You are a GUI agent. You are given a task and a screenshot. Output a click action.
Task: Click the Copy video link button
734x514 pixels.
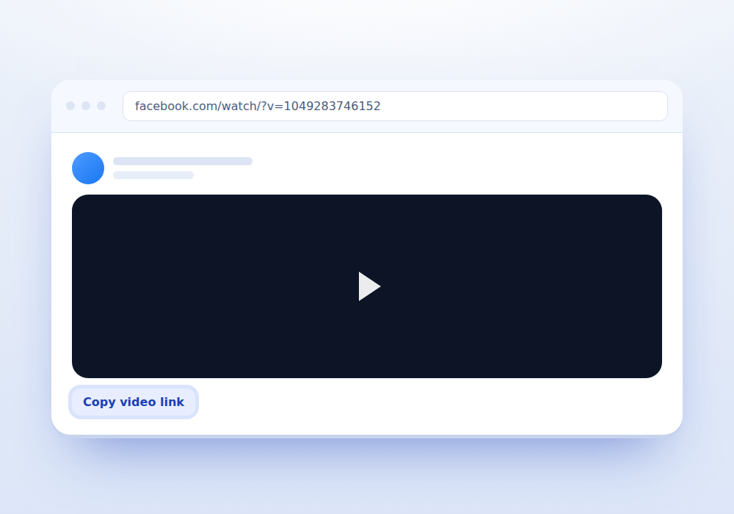134,402
